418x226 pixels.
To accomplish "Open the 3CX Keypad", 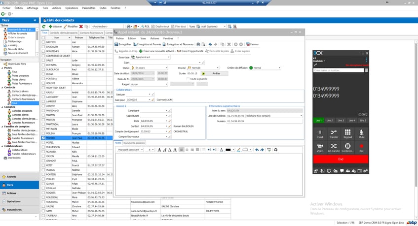I will pyautogui.click(x=347, y=134).
